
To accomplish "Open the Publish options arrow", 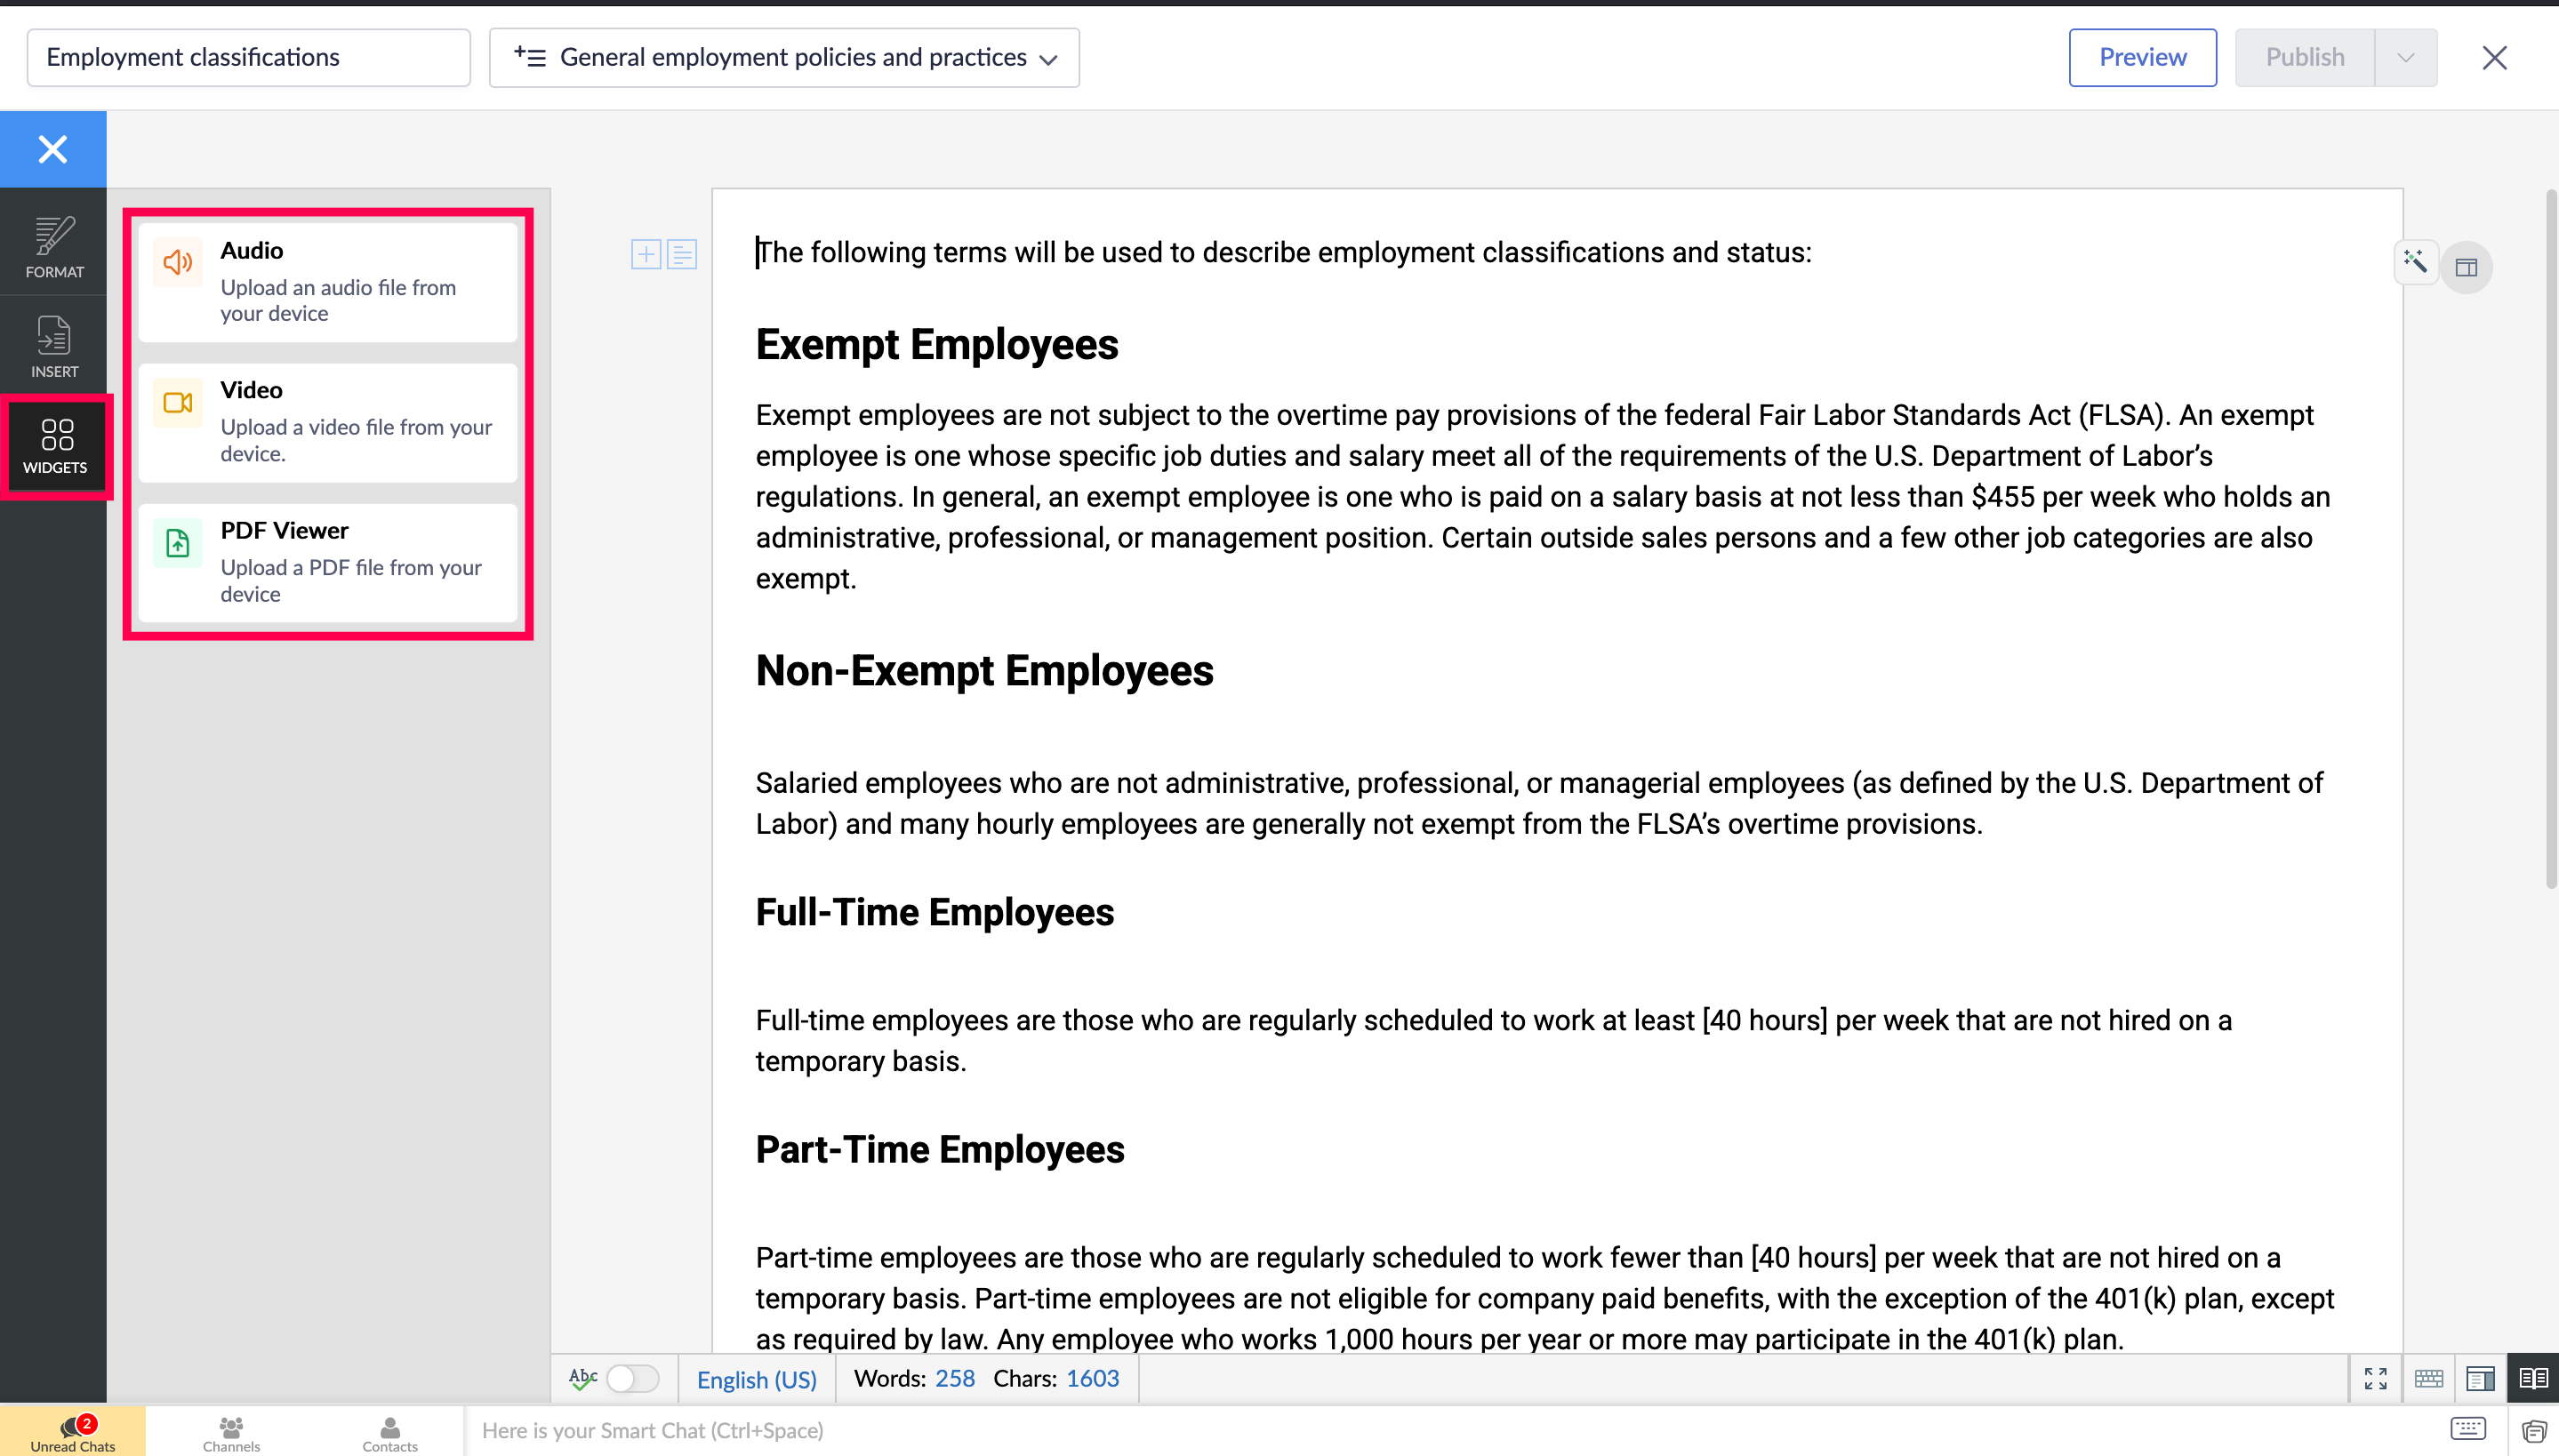I will [2405, 58].
